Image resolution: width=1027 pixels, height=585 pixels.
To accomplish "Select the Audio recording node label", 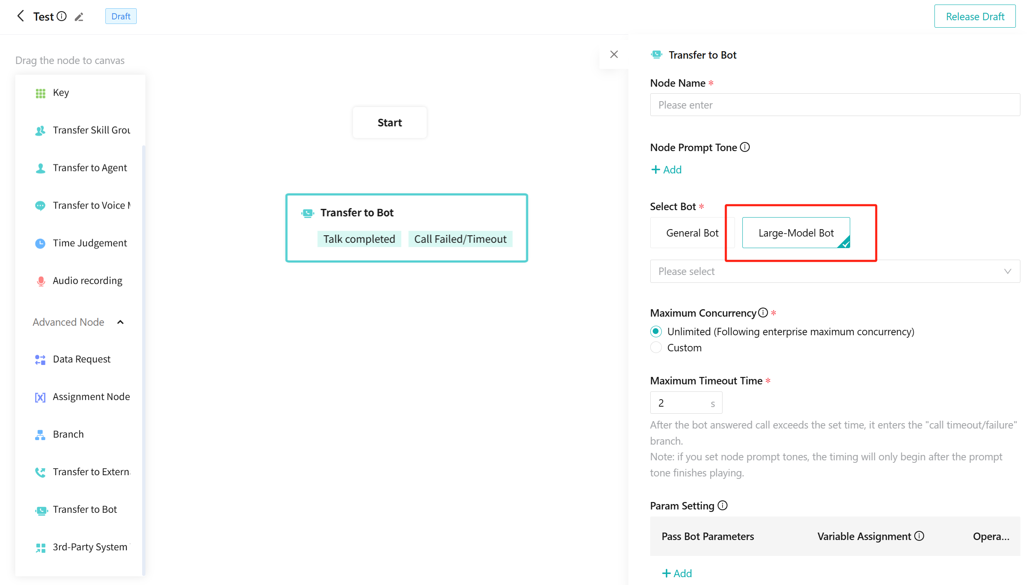I will (x=88, y=281).
